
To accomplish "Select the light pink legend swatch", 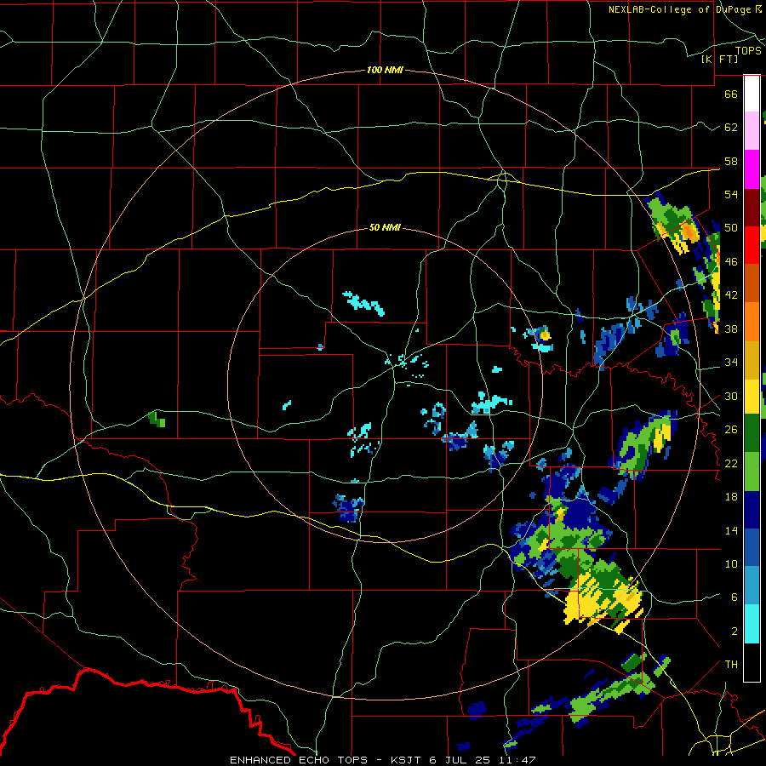I will point(752,130).
